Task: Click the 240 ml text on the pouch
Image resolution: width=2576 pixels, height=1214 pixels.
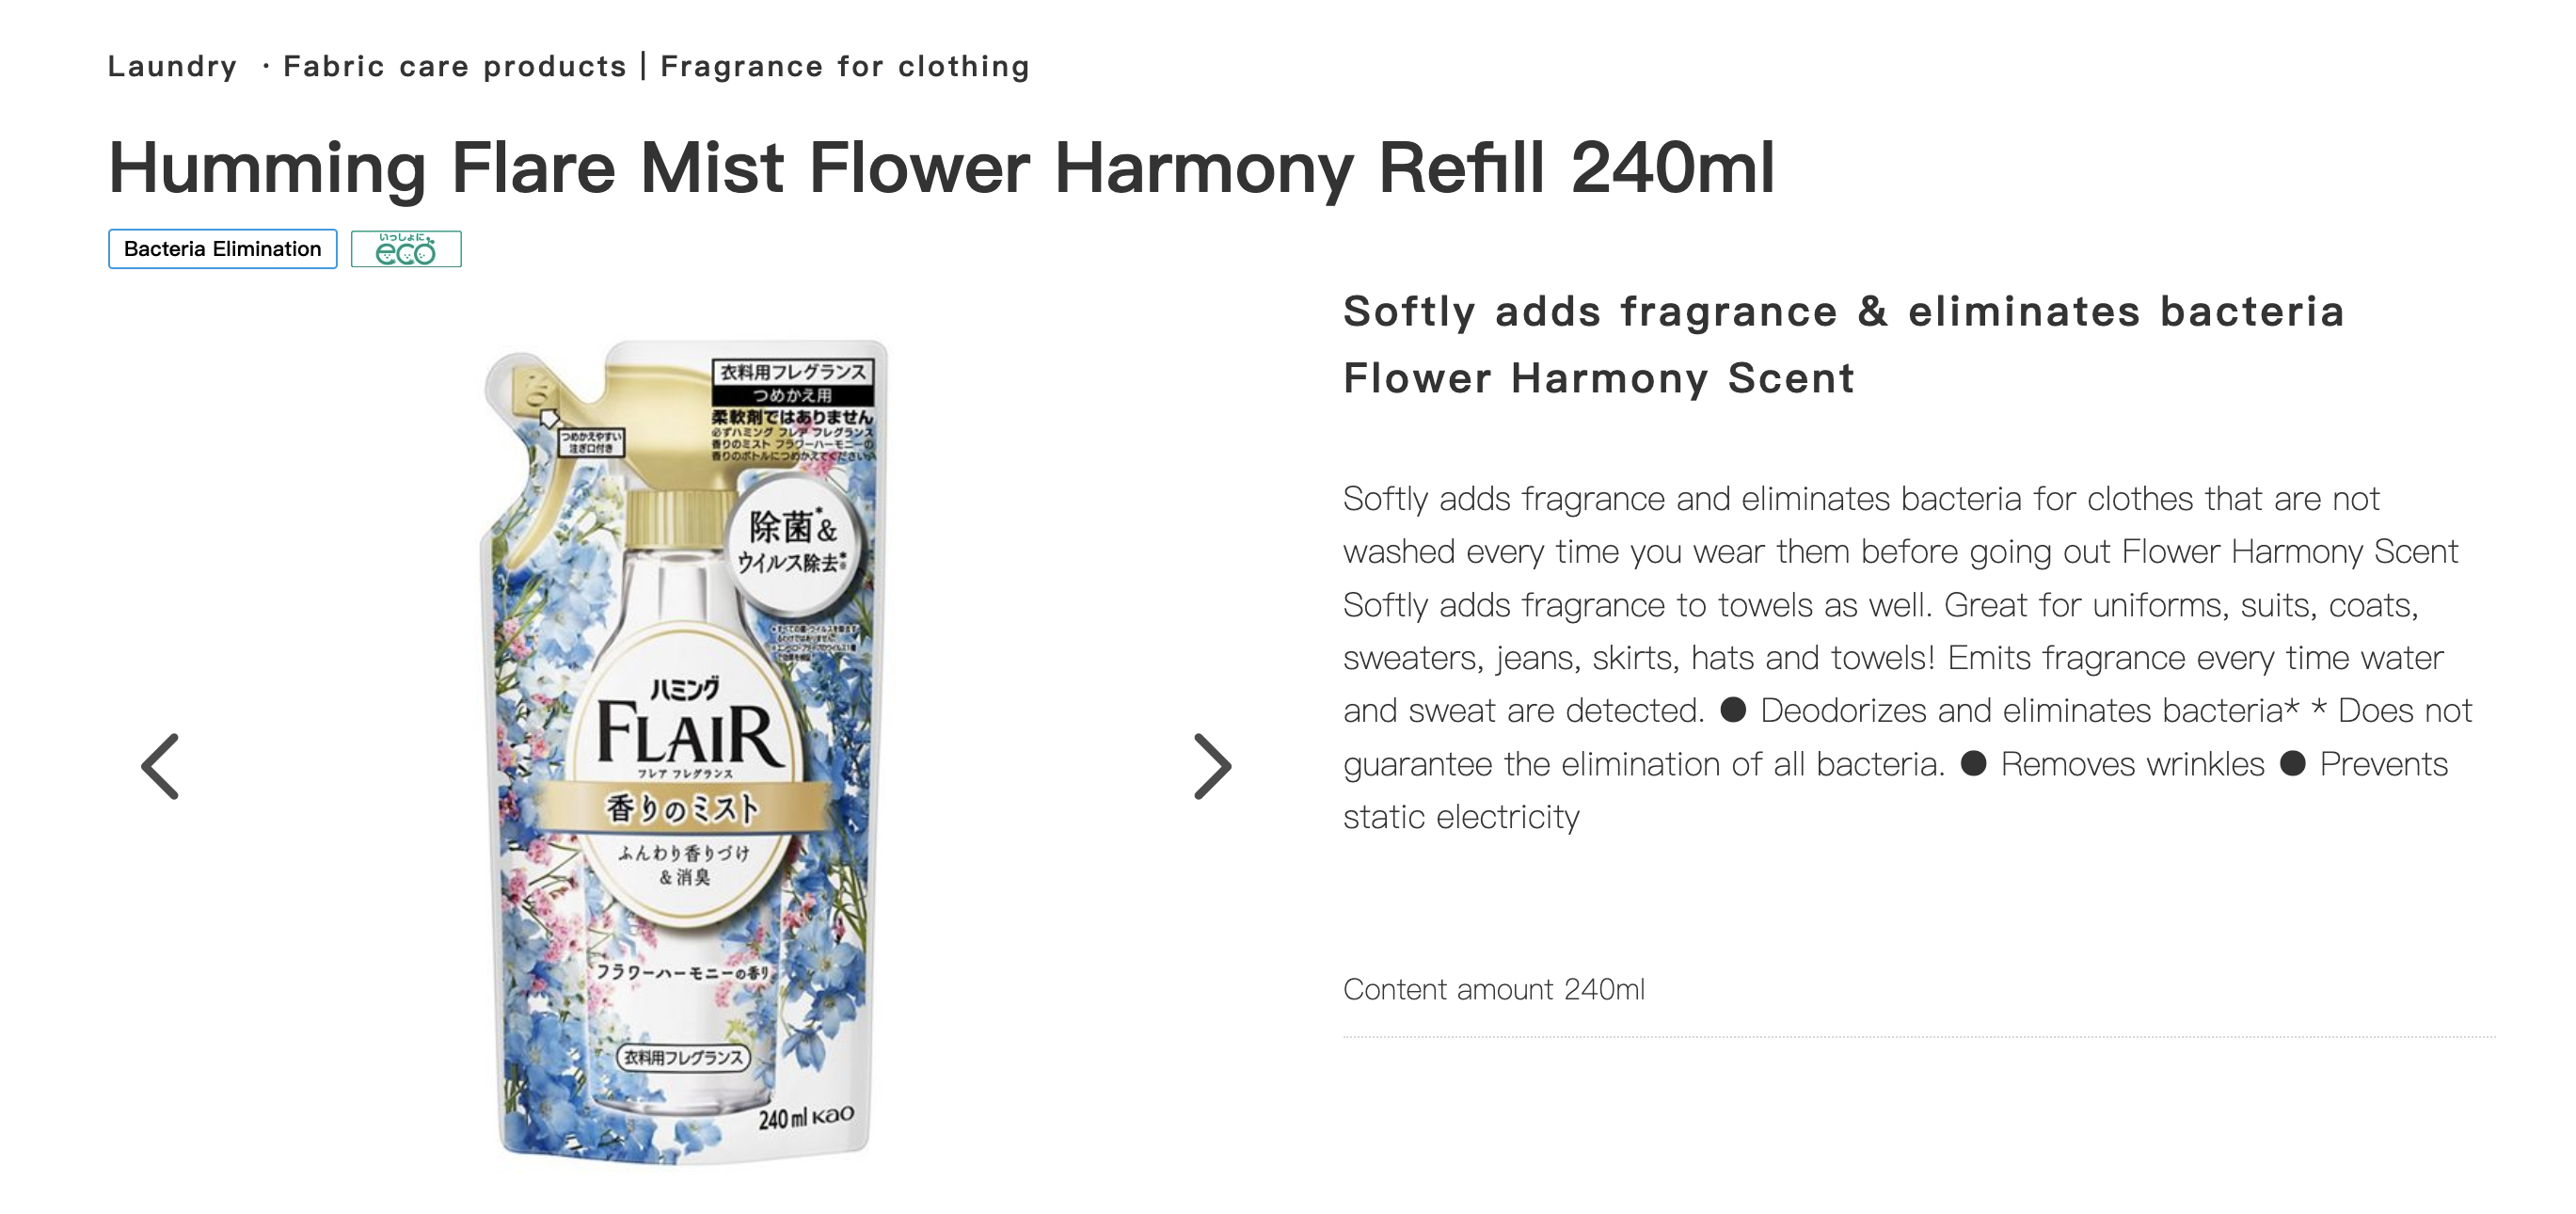Action: [782, 1118]
